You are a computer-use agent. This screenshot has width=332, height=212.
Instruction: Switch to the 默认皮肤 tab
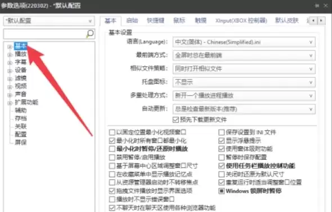tap(287, 21)
